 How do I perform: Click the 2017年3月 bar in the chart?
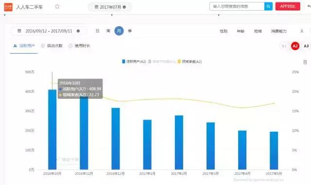210,146
